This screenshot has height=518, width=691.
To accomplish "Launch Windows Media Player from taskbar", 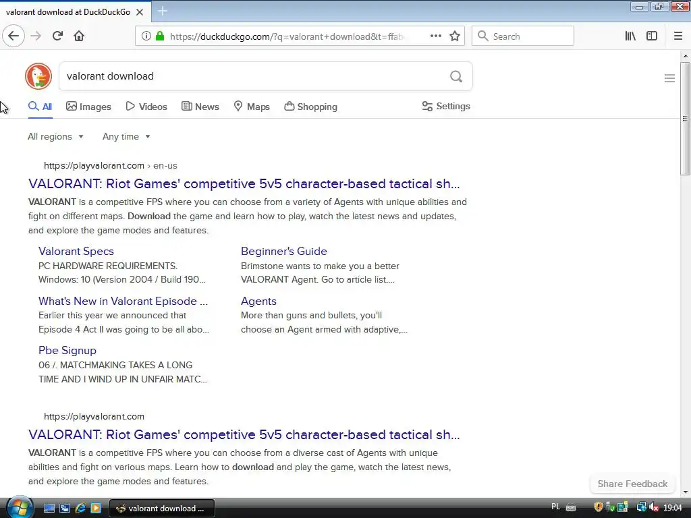I will pos(96,509).
